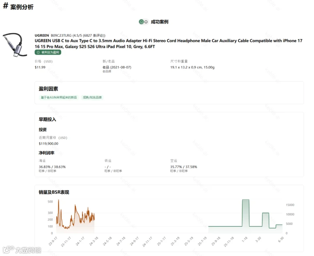Click the dimensions 19.1 x 13.2 x 0.9 cm value
Image resolution: width=314 pixels, height=256 pixels.
pos(192,67)
